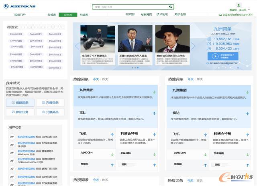Image resolution: width=257 pixels, height=186 pixels.
Task: Select 昨天 tab in upper-right 热搜词条 panel
Action: click(x=200, y=79)
